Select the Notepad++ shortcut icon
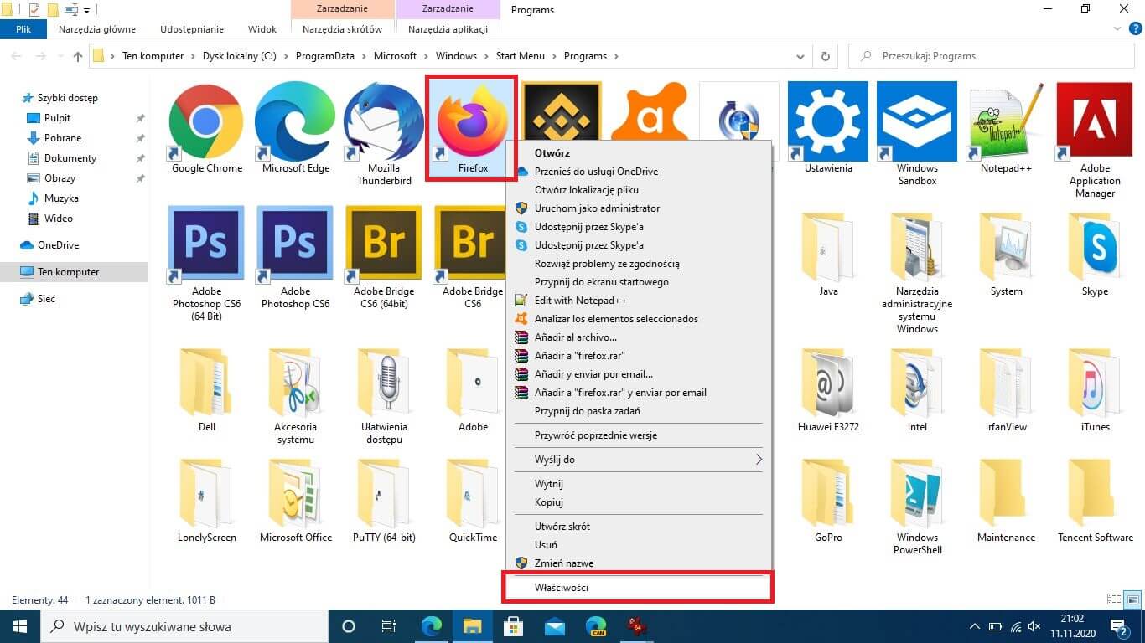The height and width of the screenshot is (643, 1145). coord(1006,121)
